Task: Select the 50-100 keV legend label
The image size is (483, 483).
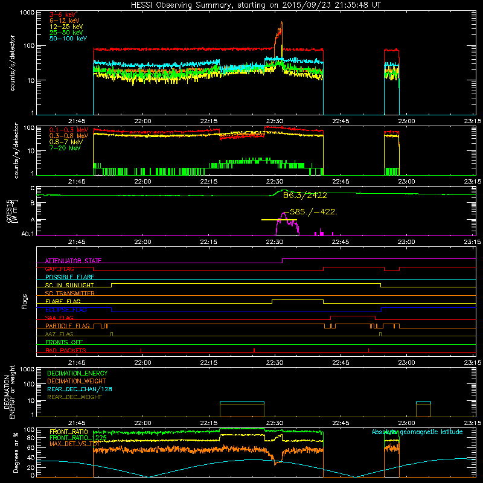Action: pyautogui.click(x=68, y=39)
